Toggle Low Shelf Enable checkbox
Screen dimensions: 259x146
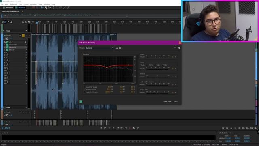85,87
